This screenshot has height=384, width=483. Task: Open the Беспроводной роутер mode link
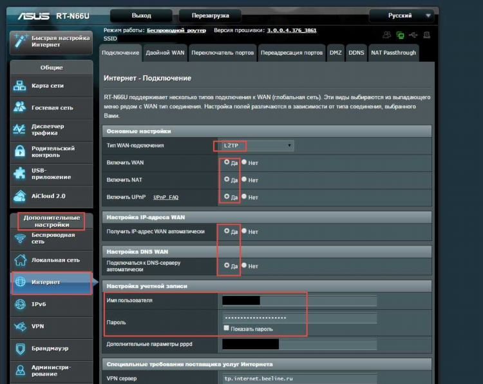click(176, 30)
